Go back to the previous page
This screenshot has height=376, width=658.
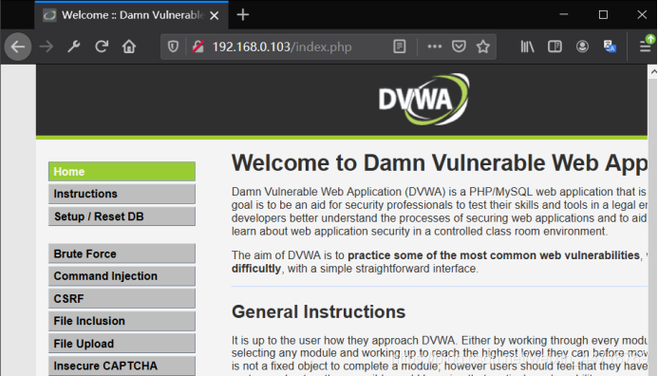18,47
